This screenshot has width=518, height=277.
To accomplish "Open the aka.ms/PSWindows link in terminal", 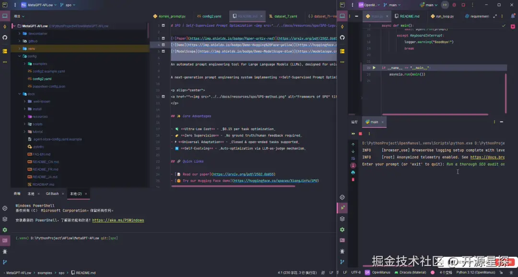I will coord(118,221).
